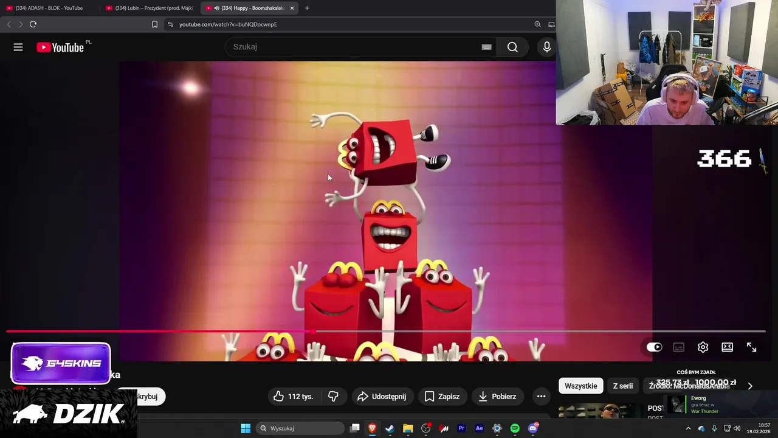778x438 pixels.
Task: Expand hidden system tray icons
Action: 688,428
